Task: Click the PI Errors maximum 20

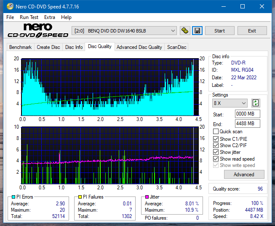Action: tap(62, 210)
